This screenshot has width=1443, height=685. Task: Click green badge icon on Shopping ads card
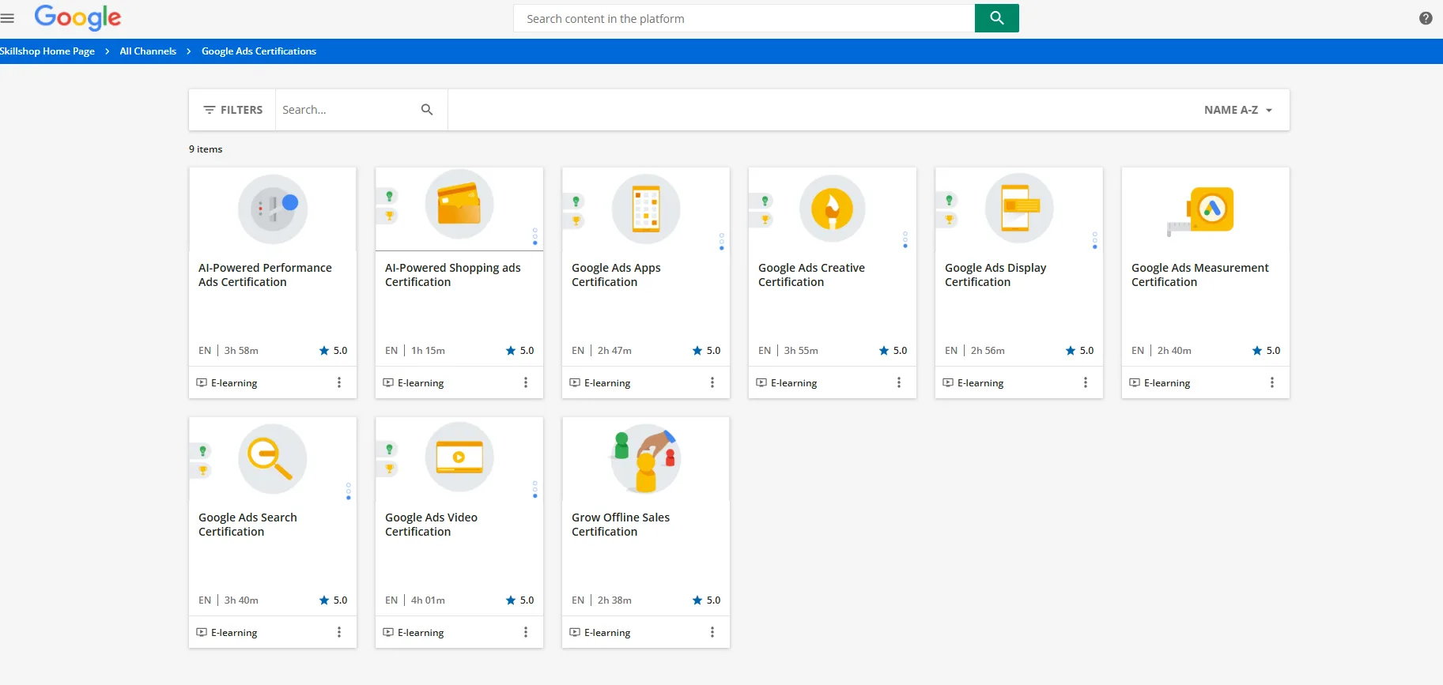(x=389, y=196)
